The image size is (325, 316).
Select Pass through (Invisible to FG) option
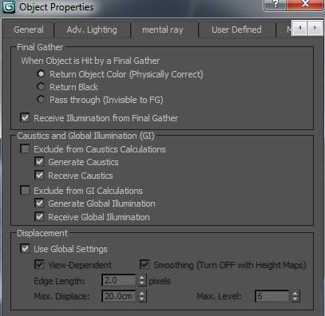click(x=41, y=100)
